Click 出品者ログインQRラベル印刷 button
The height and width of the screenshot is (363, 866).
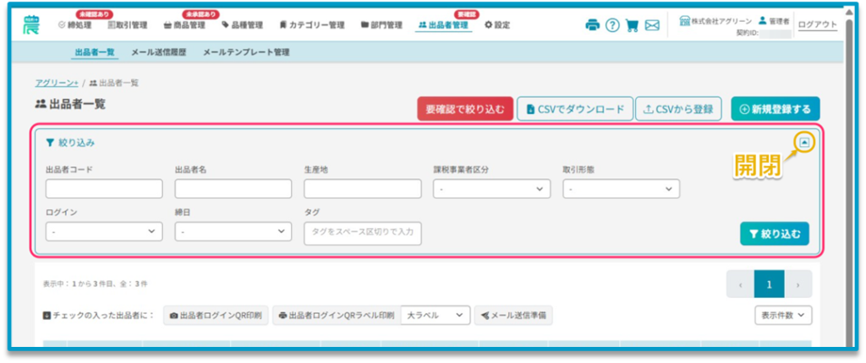337,316
